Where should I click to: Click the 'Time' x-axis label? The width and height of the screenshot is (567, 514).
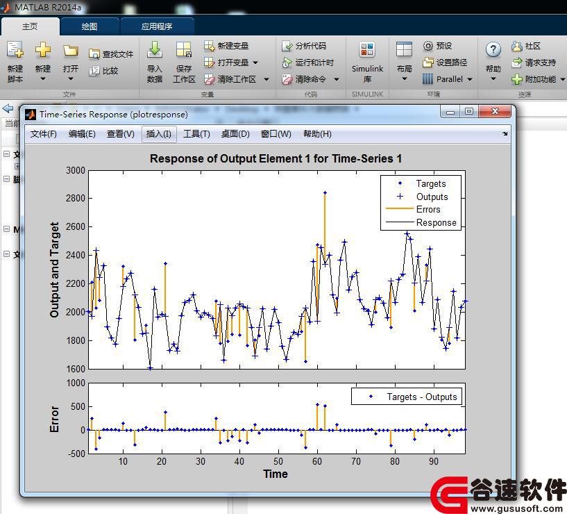(276, 474)
